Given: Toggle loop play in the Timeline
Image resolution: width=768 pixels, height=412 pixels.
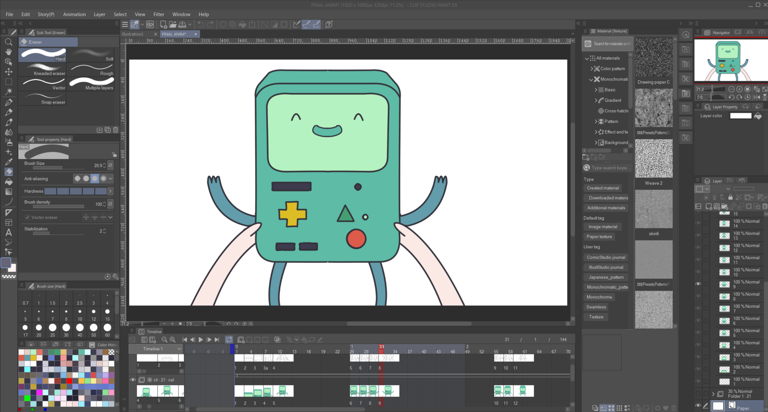Looking at the screenshot, I should pyautogui.click(x=229, y=340).
